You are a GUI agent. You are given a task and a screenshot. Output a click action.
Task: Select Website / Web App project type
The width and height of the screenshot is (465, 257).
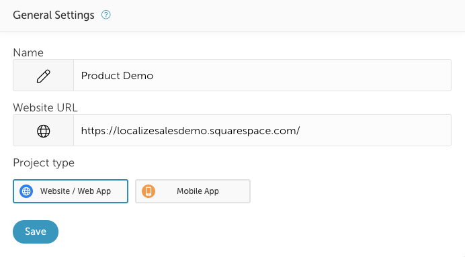tap(71, 191)
